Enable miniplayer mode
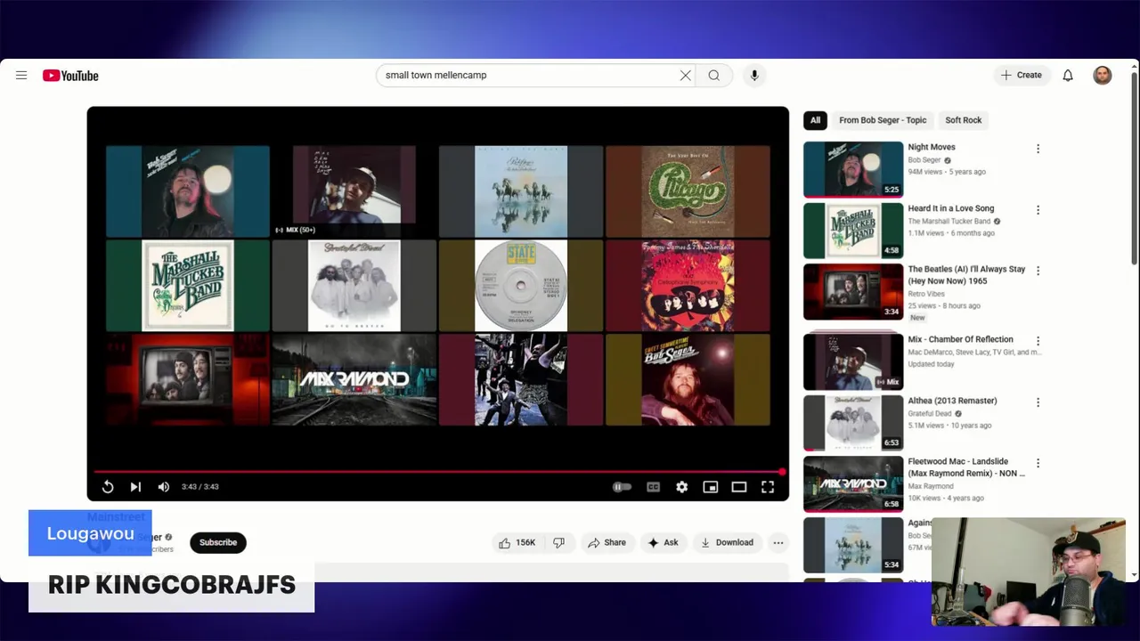Viewport: 1140px width, 641px height. [710, 487]
